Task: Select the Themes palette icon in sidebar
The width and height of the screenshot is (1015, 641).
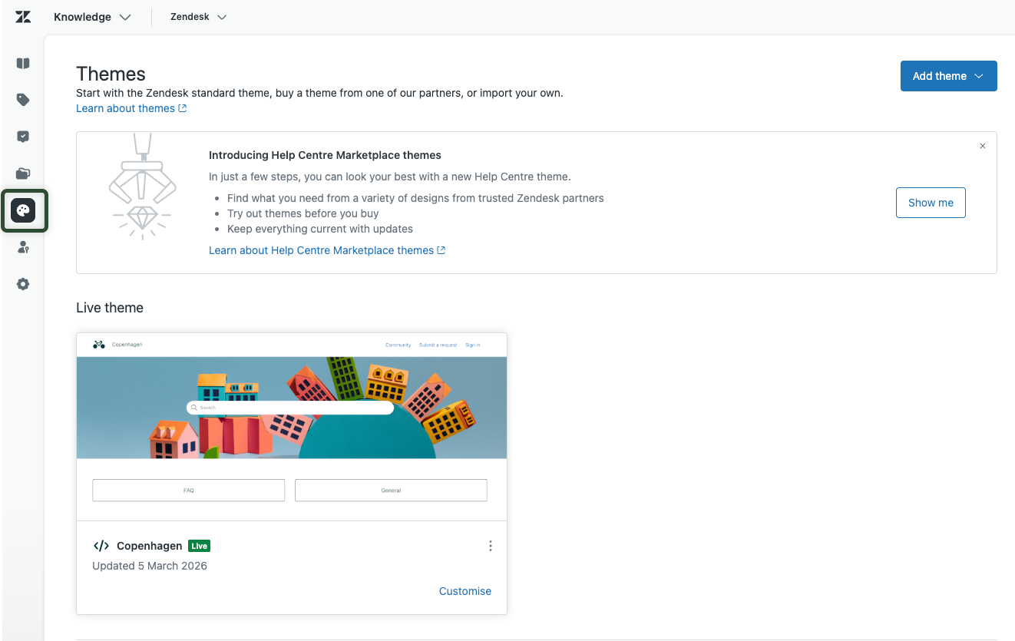Action: pos(23,210)
